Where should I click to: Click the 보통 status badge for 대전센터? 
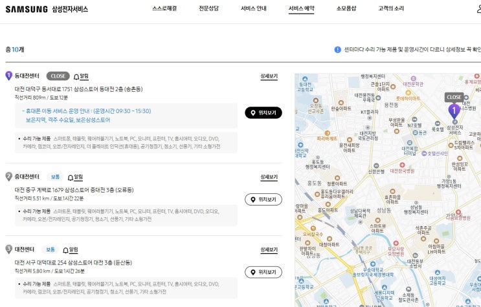50,249
